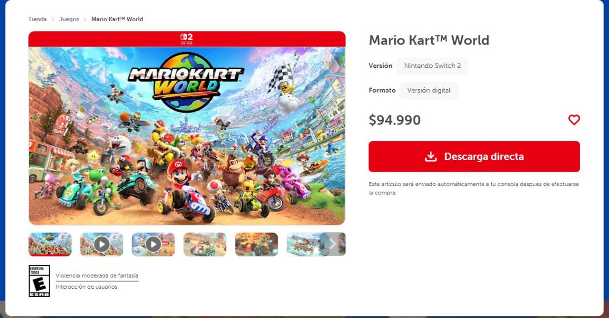The image size is (609, 318).
Task: Select the first cover art thumbnail
Action: pyautogui.click(x=50, y=245)
